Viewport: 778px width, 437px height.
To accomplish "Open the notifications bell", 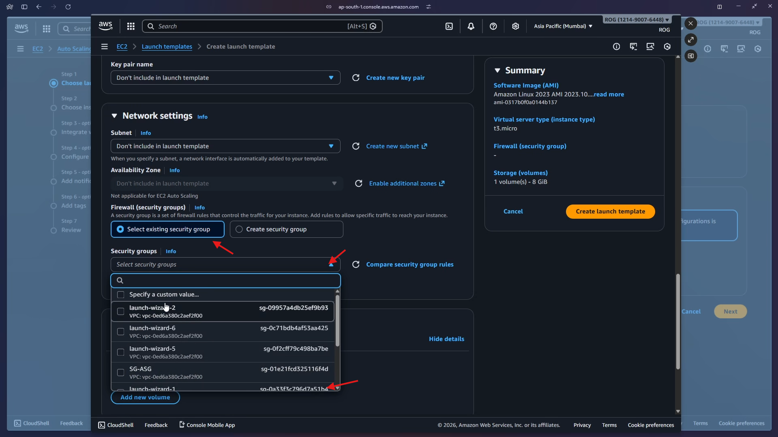I will pos(471,26).
